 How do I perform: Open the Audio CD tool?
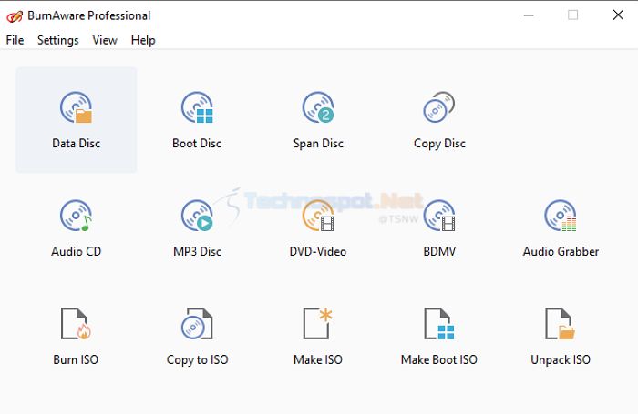tap(76, 227)
